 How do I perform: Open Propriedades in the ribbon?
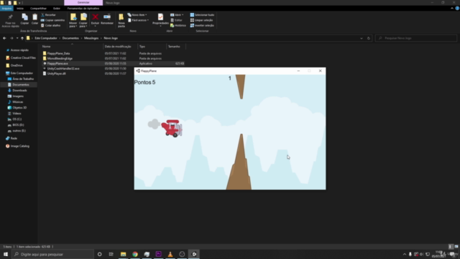click(160, 20)
